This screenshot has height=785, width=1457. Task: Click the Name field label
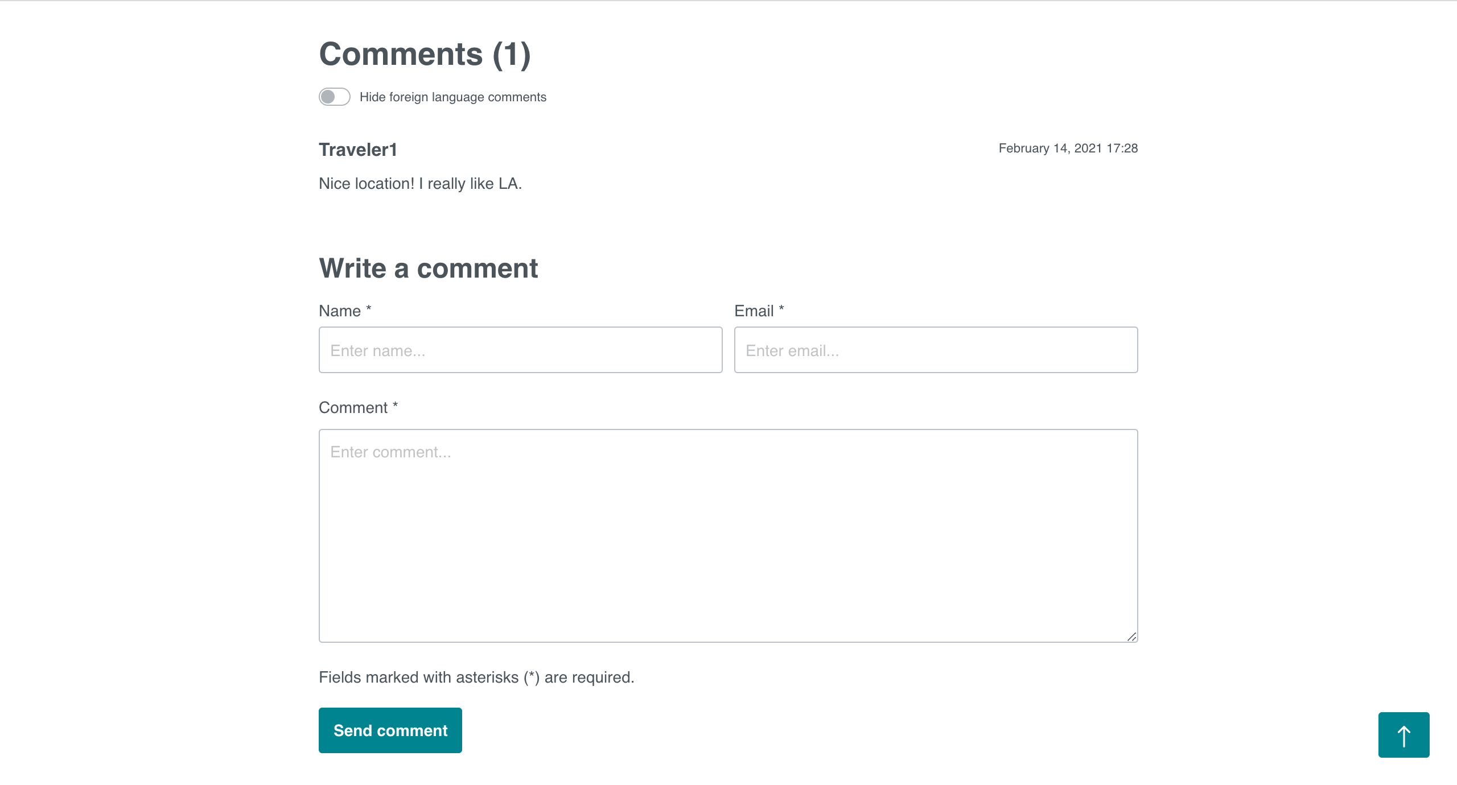click(340, 311)
